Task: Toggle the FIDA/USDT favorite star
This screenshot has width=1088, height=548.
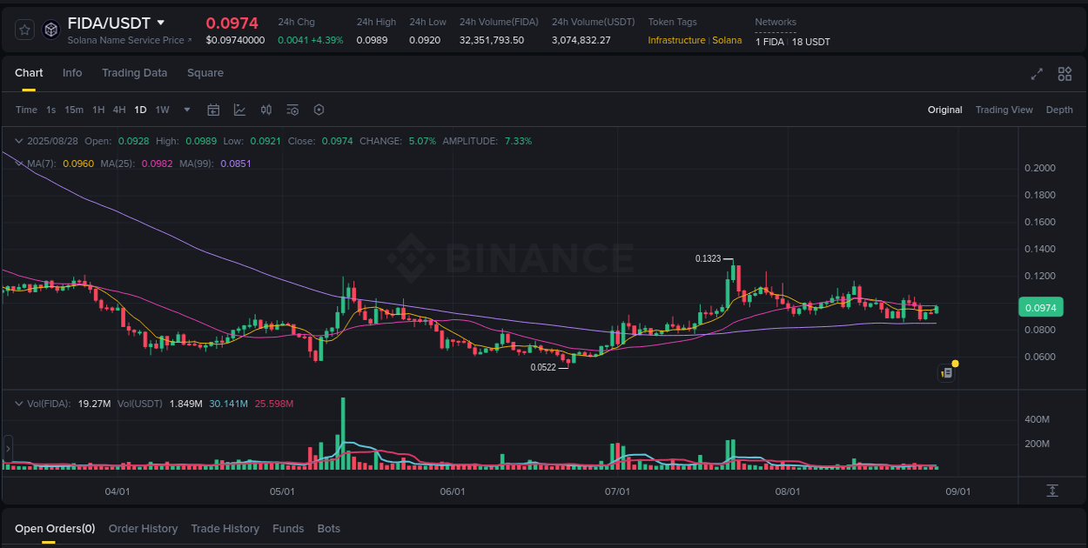Action: (24, 29)
